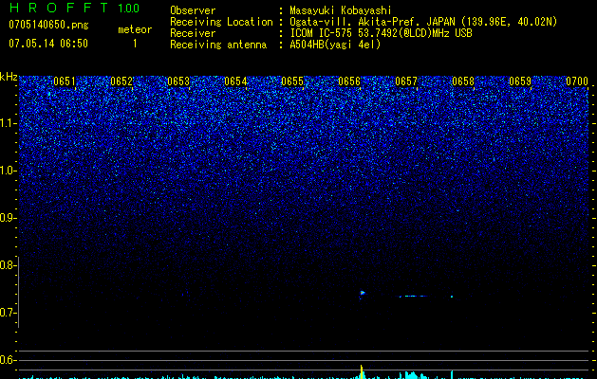Click the 0700 time marker
The image size is (597, 379).
tap(577, 81)
